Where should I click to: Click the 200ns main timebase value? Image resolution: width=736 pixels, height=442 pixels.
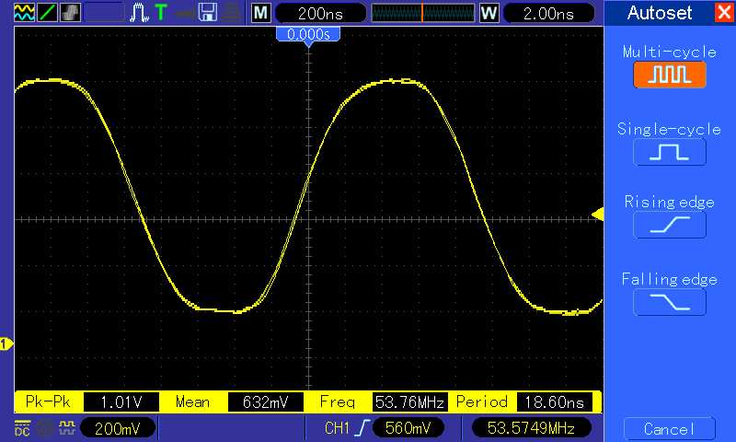(x=320, y=13)
